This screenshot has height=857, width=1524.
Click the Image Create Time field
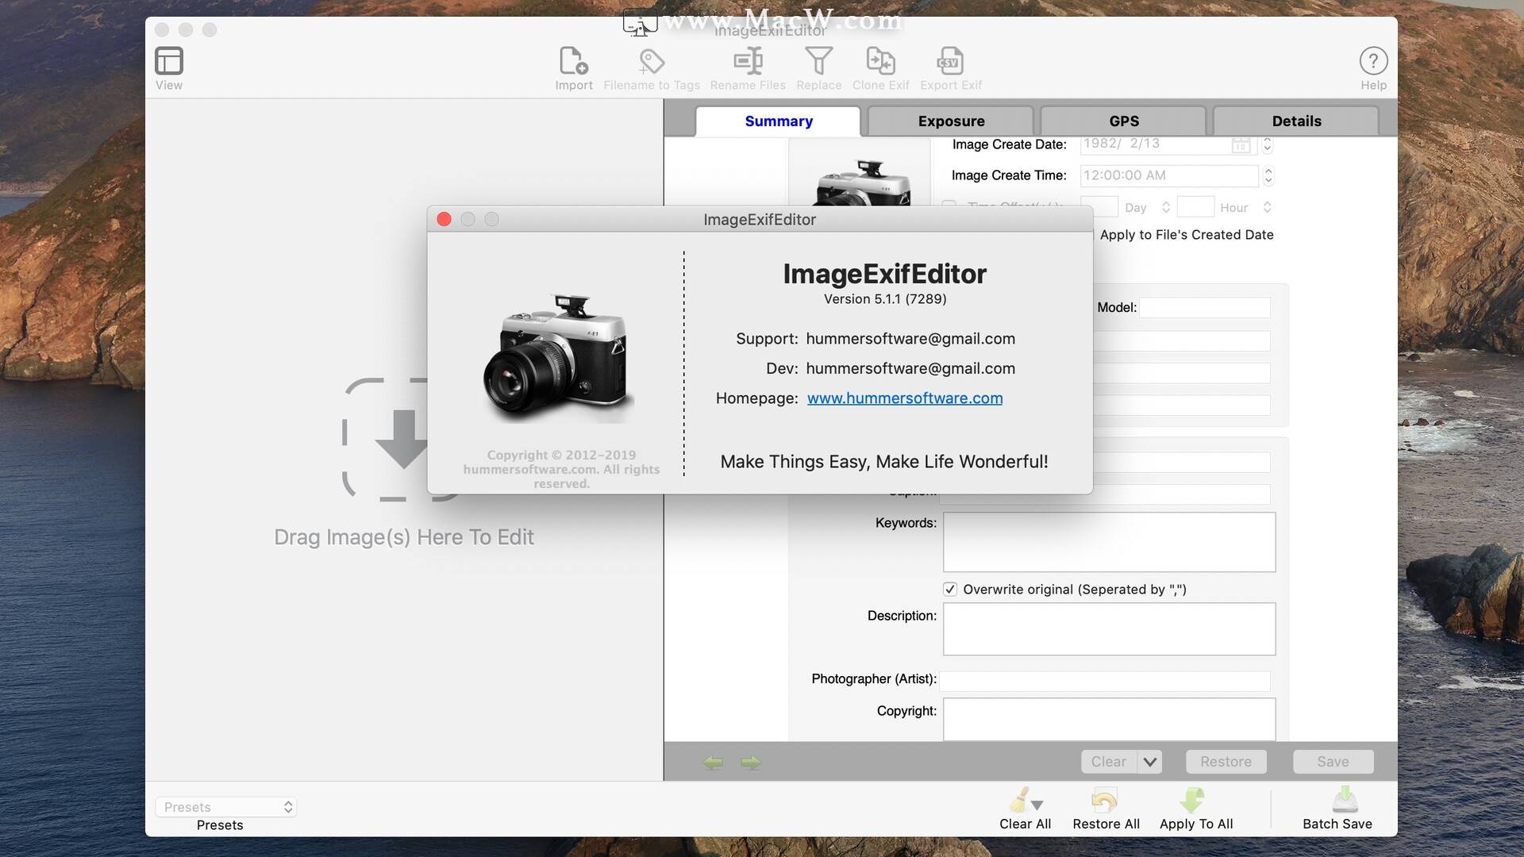1169,175
